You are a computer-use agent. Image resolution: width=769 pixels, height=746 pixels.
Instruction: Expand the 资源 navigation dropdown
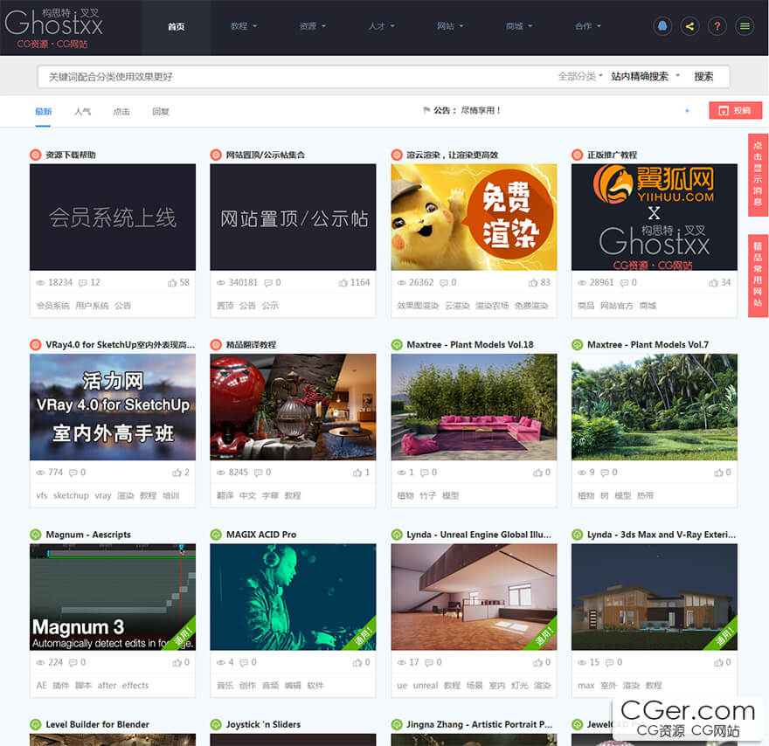click(x=313, y=26)
